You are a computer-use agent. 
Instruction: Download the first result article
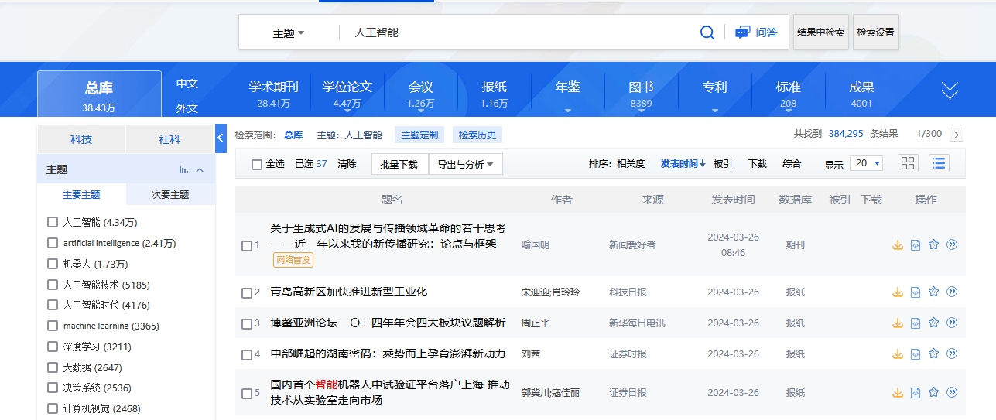[898, 244]
